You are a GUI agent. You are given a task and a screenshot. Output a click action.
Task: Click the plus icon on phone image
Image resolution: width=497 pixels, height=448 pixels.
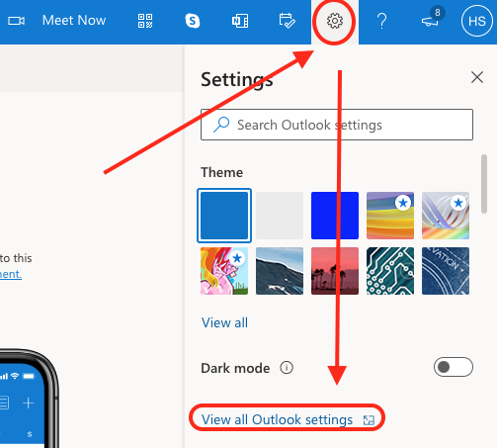[28, 403]
